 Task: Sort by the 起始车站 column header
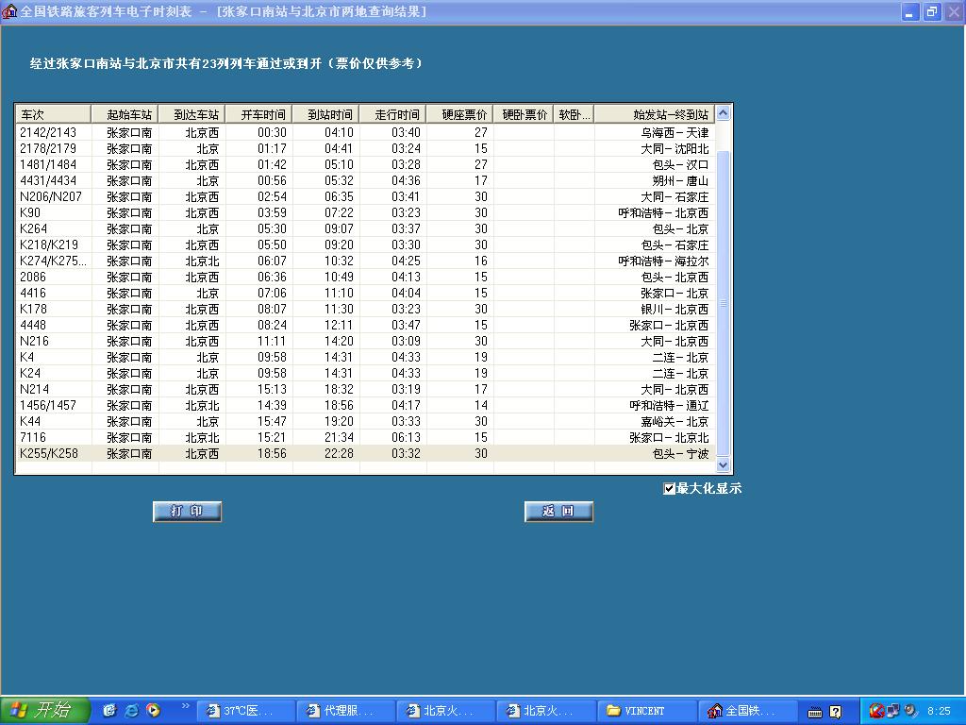click(125, 114)
